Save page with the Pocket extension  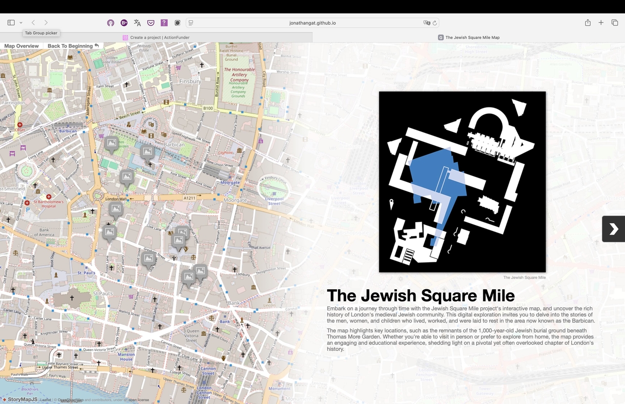[x=151, y=22]
